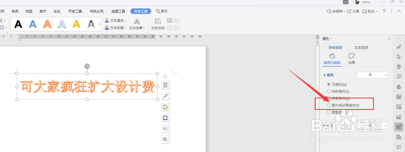Apply the yellow fill text style preset
405x152 pixels.
pyautogui.click(x=77, y=24)
